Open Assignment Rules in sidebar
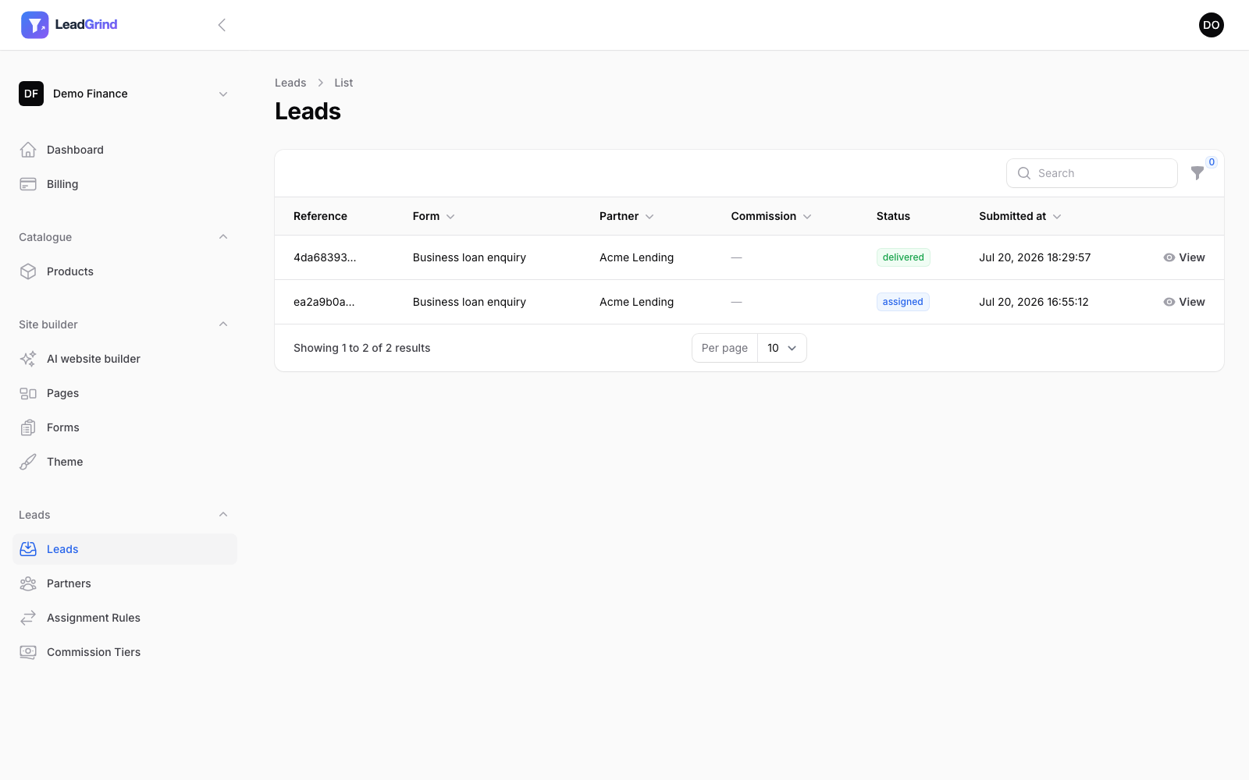This screenshot has width=1249, height=780. click(125, 618)
